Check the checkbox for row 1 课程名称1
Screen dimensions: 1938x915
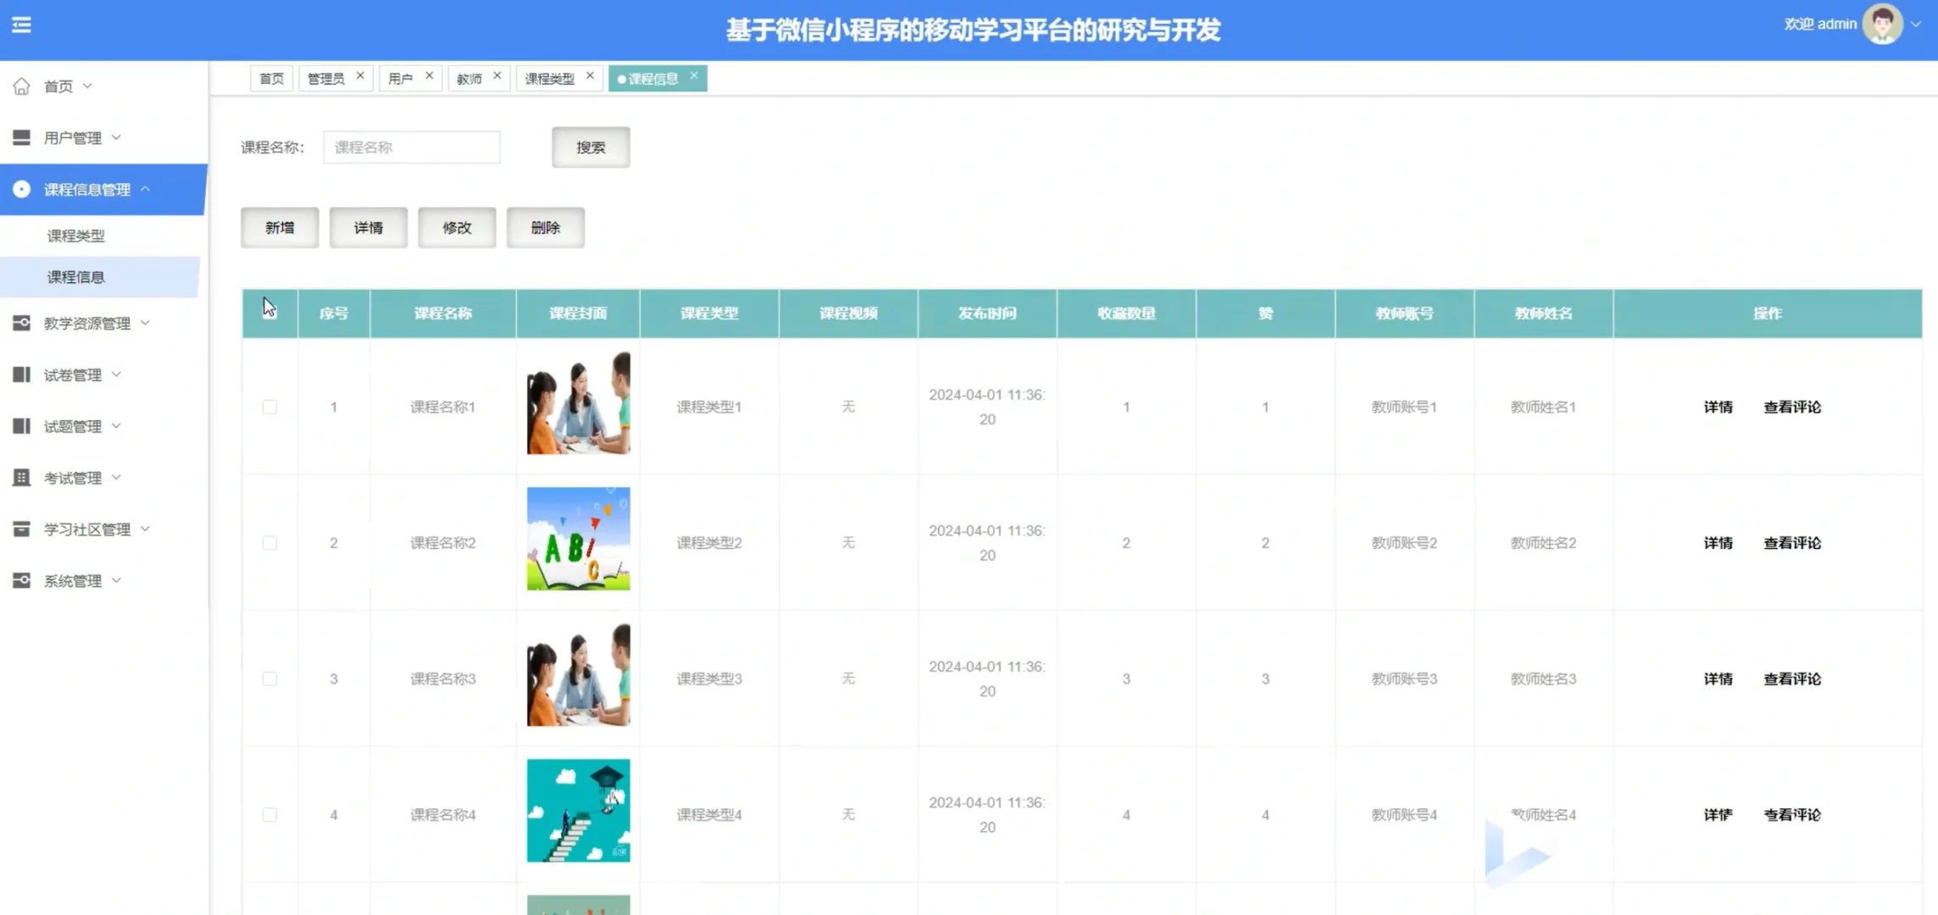[x=269, y=407]
